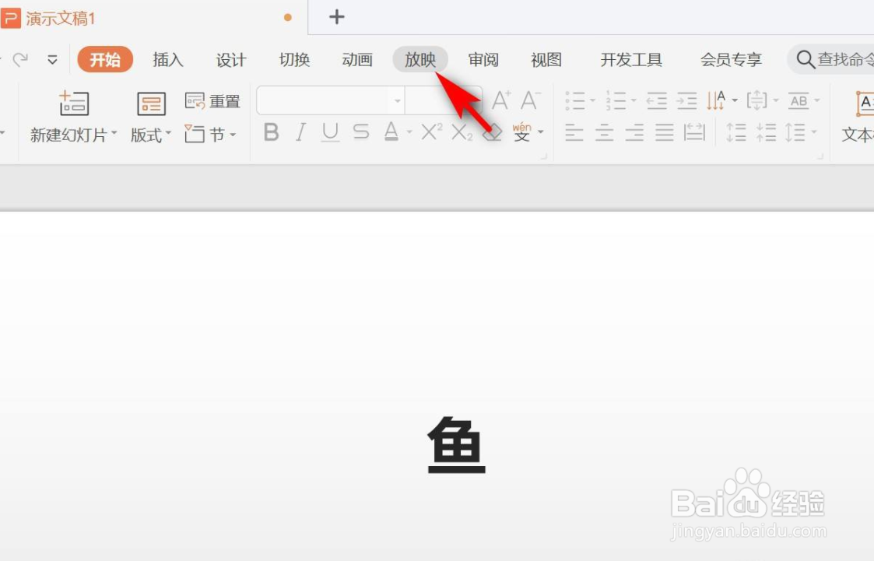874x561 pixels.
Task: Select the 切换 tab
Action: (294, 60)
